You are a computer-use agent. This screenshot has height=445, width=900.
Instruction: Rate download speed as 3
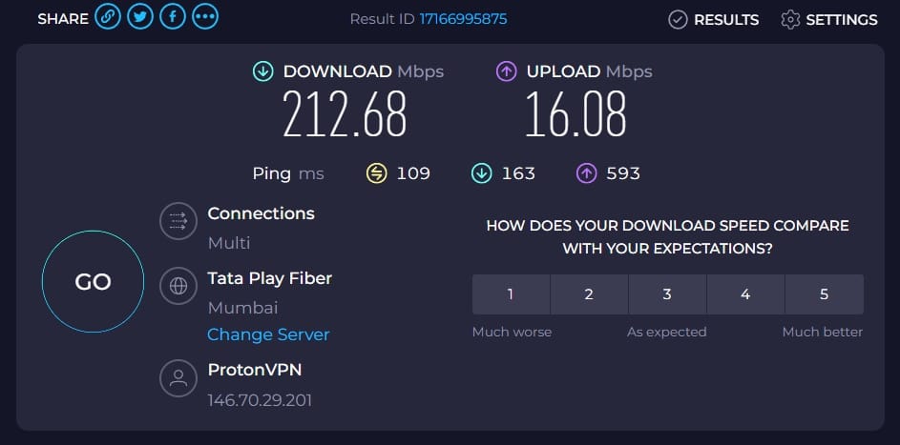point(667,294)
